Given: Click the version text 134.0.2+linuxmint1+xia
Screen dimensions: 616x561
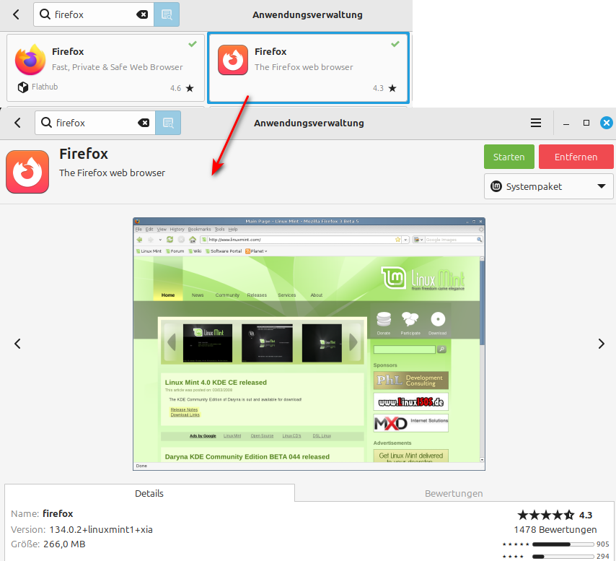Looking at the screenshot, I should [101, 529].
